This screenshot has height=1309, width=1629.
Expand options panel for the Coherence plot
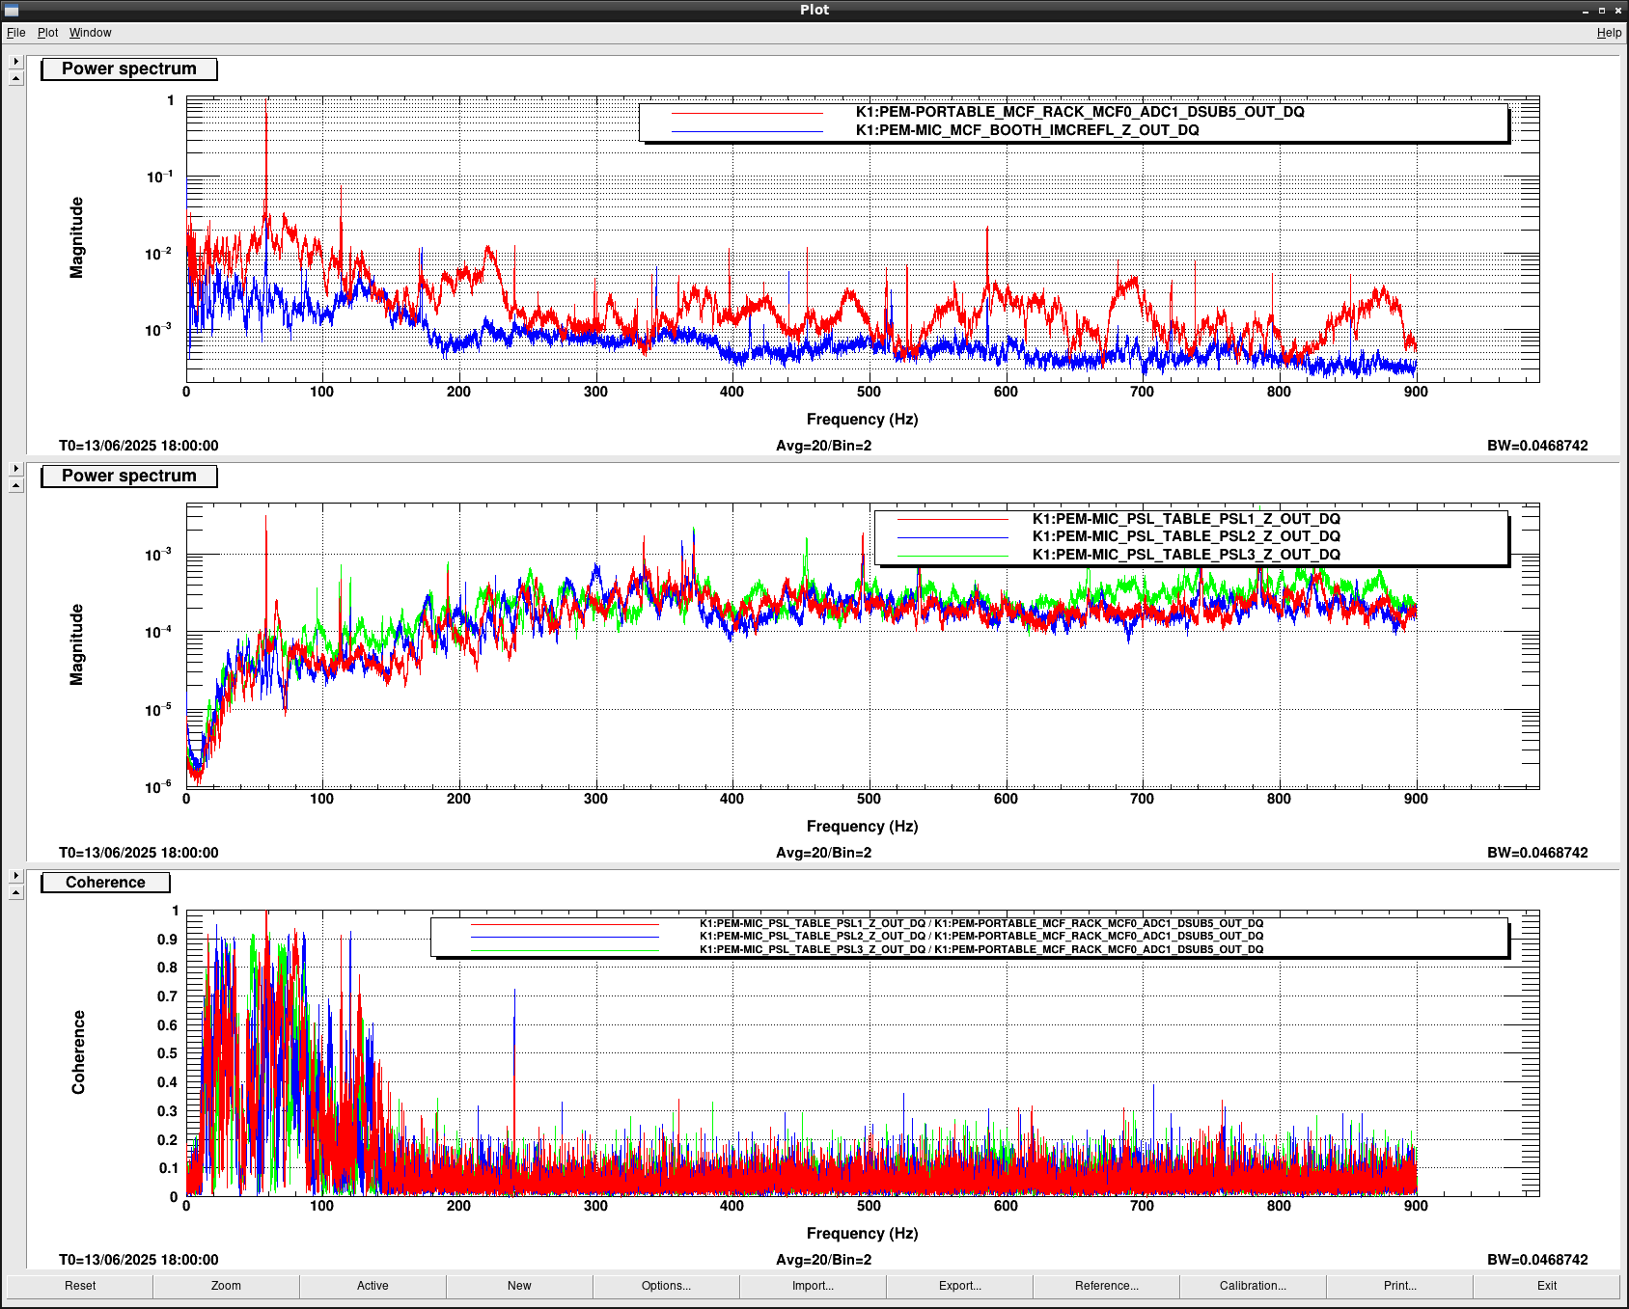pos(16,876)
